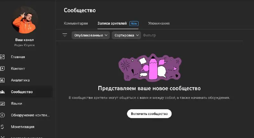Switch to the Упоминания tab
The width and height of the screenshot is (254, 138).
tap(159, 23)
